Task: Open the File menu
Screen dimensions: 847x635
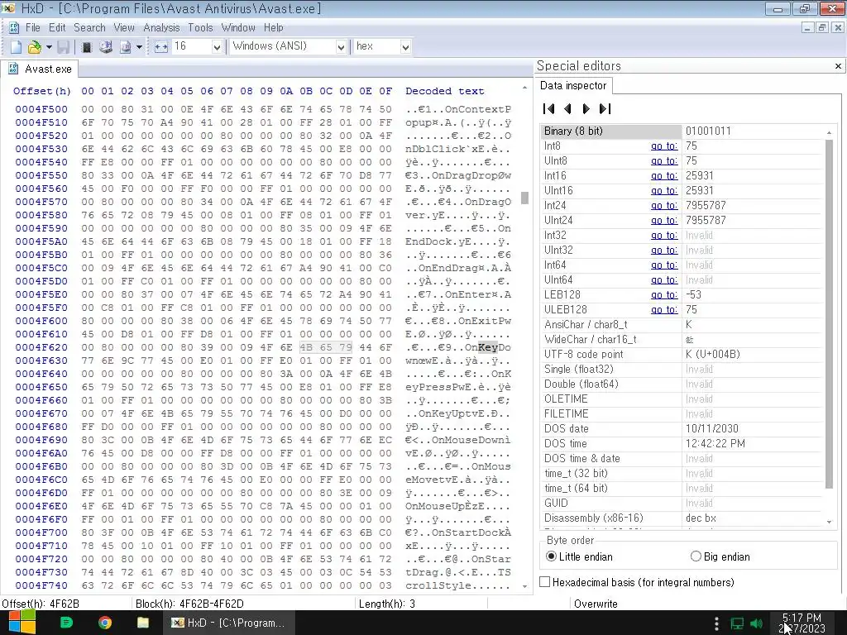Action: pyautogui.click(x=32, y=27)
